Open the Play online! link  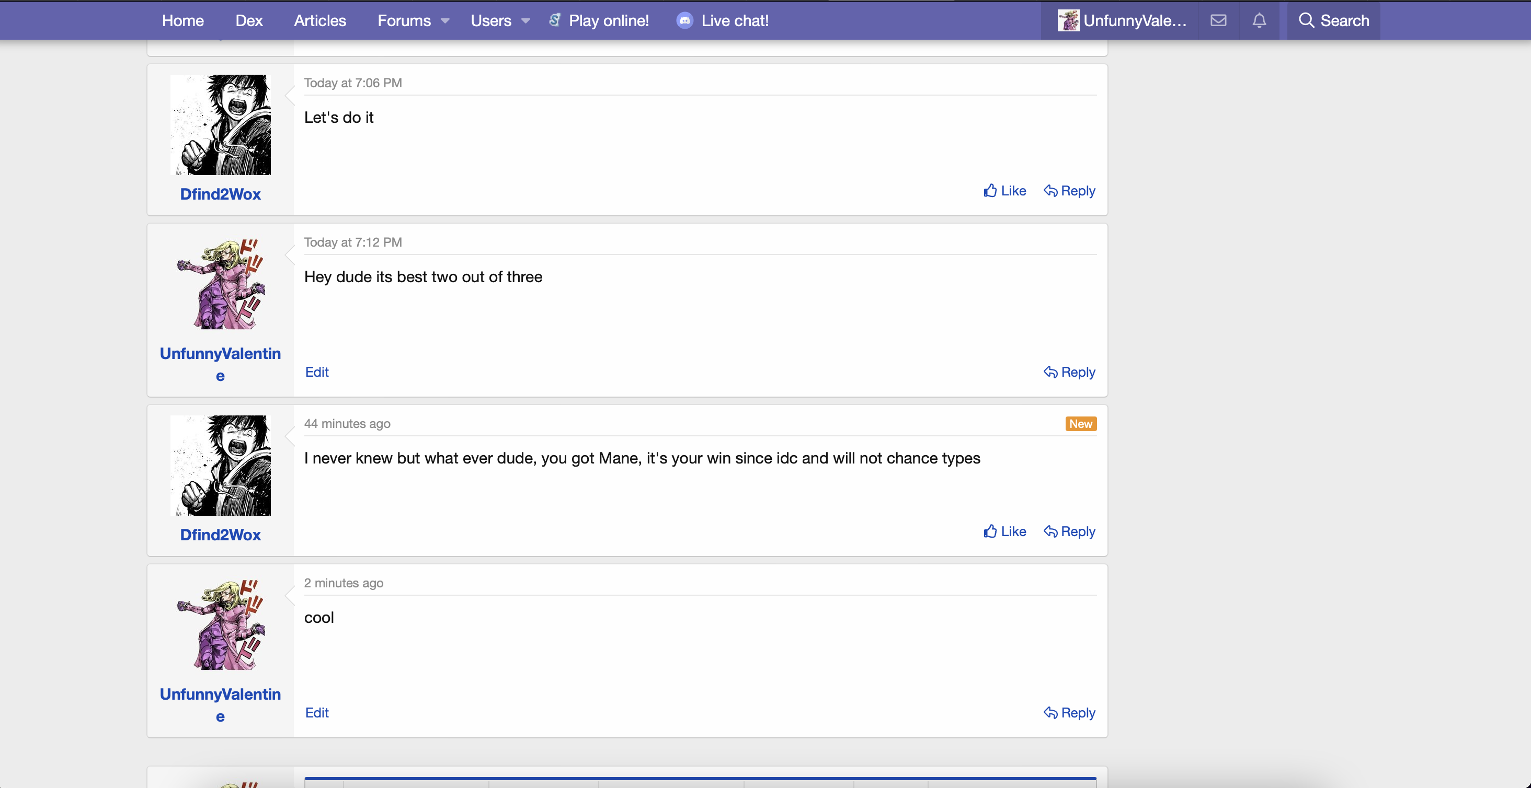click(x=599, y=21)
